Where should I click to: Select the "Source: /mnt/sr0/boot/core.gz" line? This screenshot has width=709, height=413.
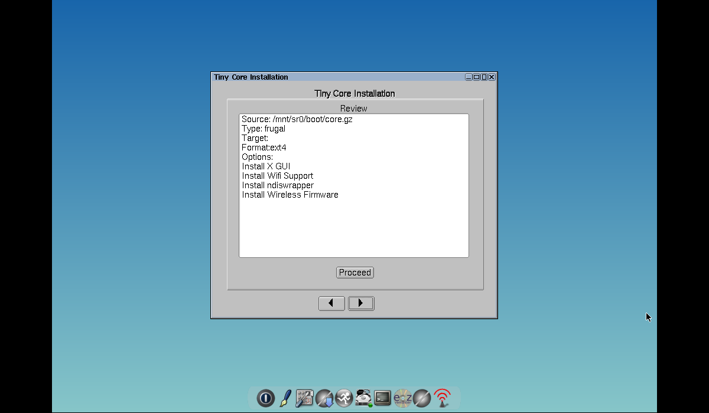click(297, 119)
